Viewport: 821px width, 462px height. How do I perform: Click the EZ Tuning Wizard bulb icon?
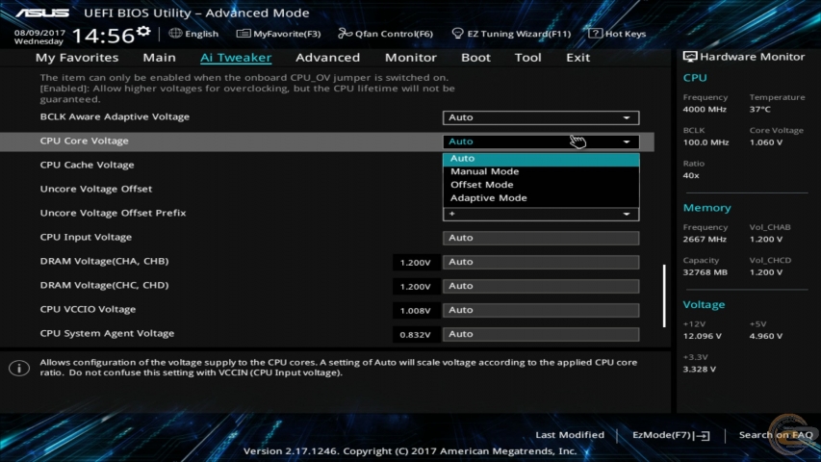click(x=457, y=34)
